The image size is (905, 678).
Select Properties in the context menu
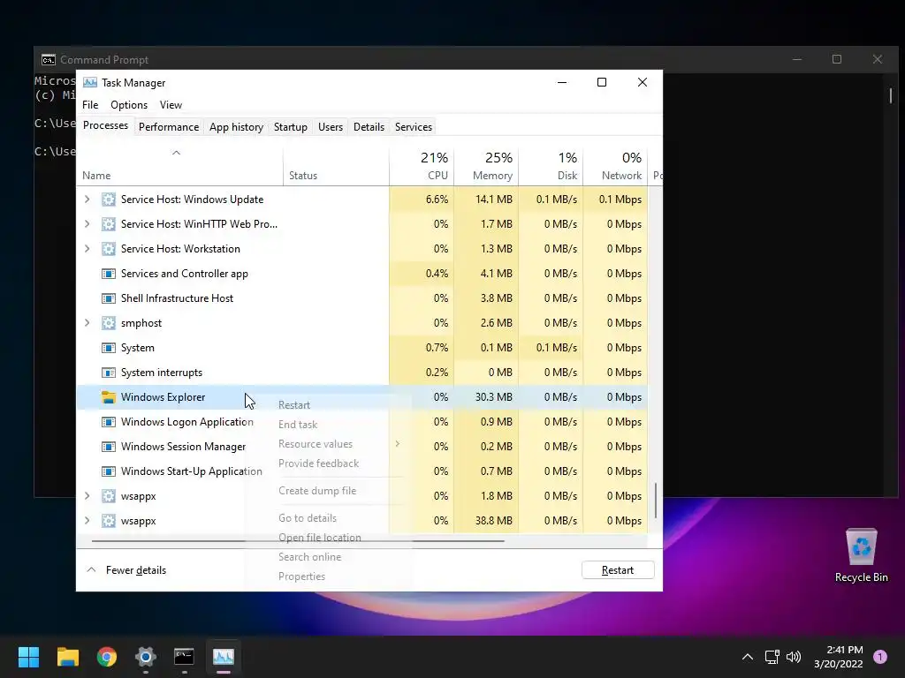(x=327, y=576)
